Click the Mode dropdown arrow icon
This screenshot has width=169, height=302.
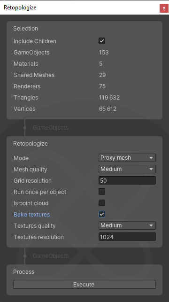pyautogui.click(x=151, y=158)
